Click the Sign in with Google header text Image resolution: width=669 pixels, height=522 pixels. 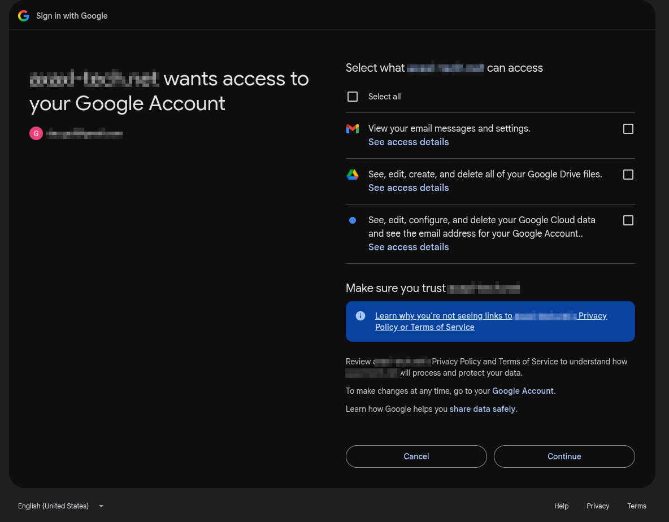(x=72, y=16)
